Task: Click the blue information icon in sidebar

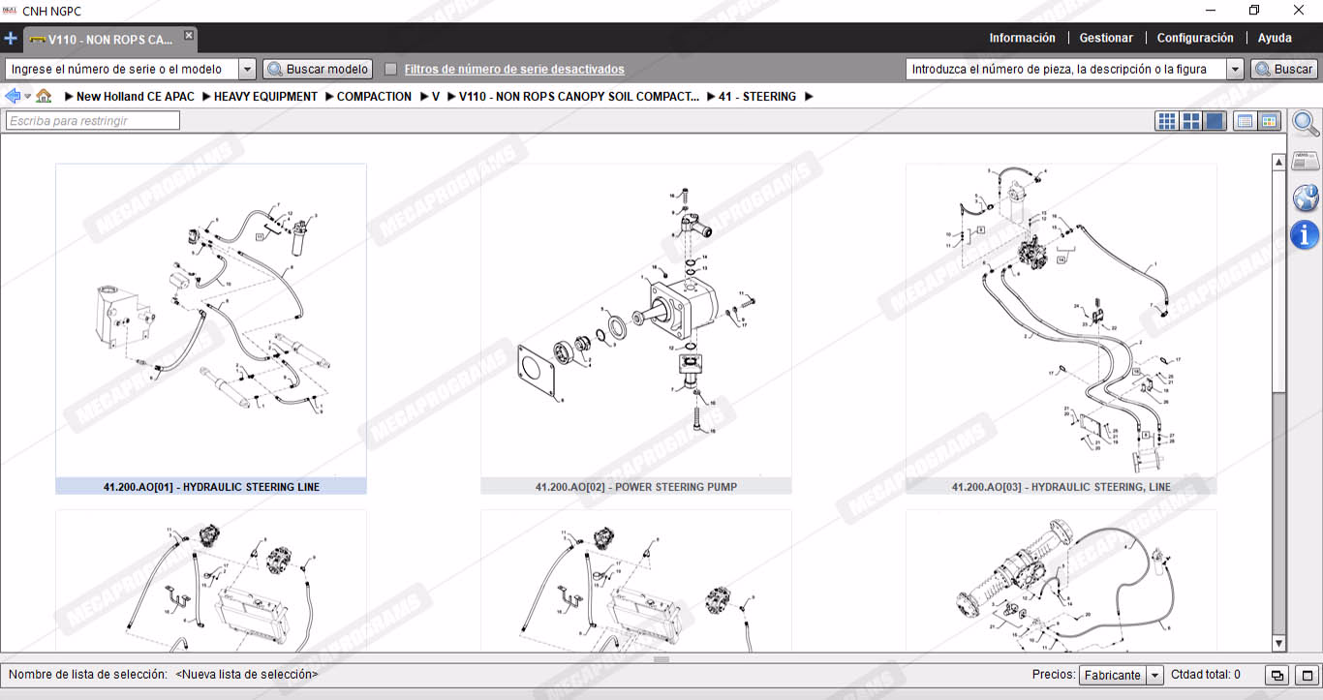Action: (1306, 234)
